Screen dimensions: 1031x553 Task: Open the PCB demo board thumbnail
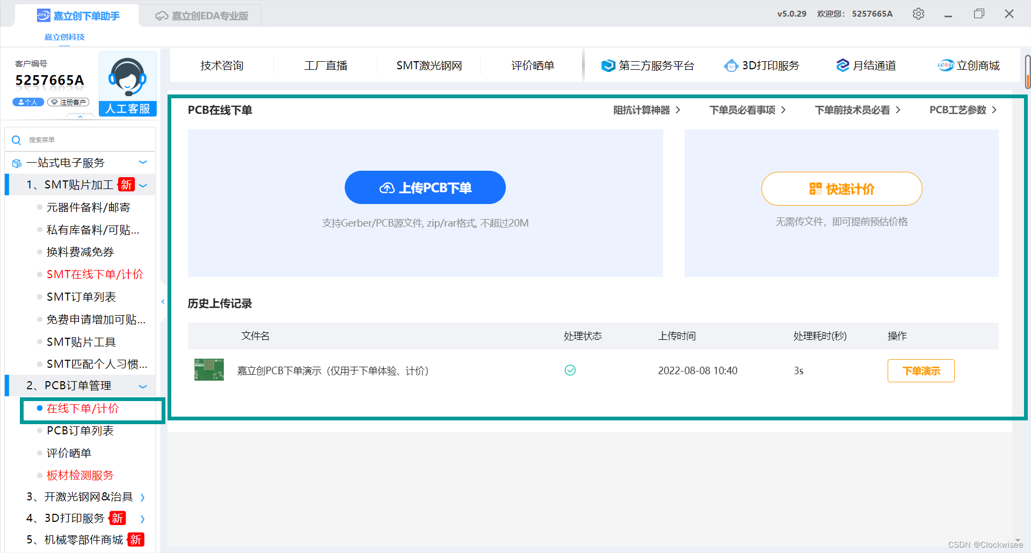209,370
